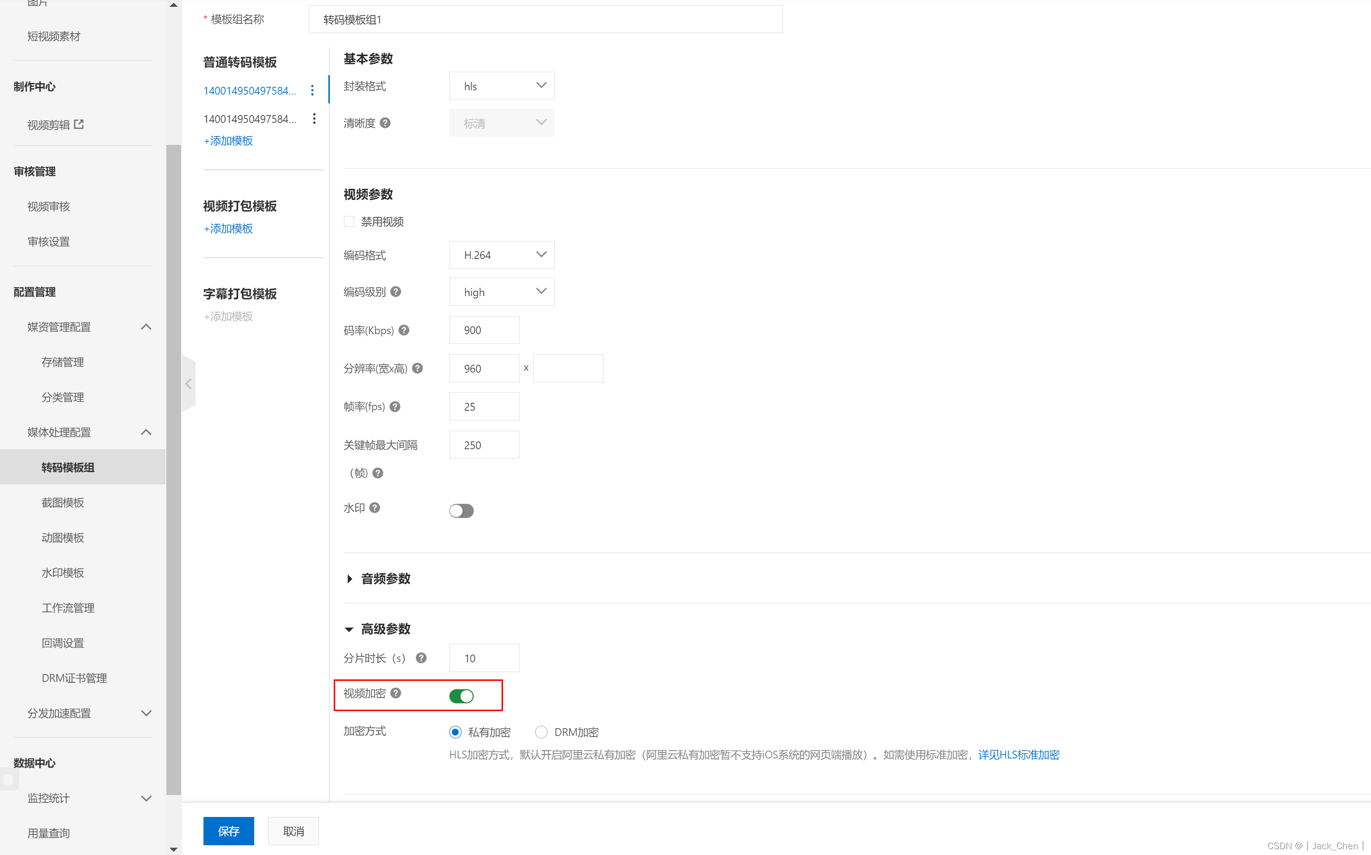Click the resolution width input 960
The width and height of the screenshot is (1371, 855).
click(484, 368)
